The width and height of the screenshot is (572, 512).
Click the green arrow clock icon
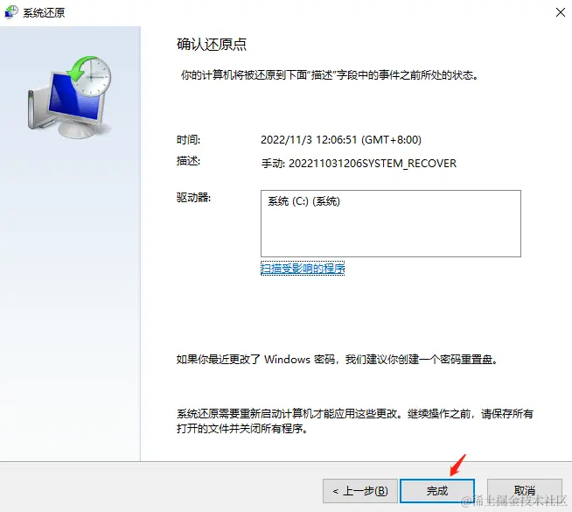89,75
